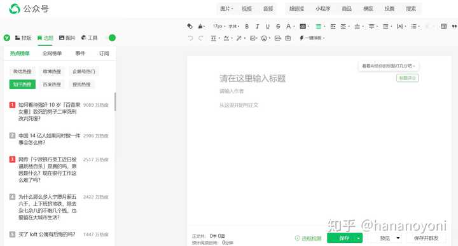Toggle underline formatting
The height and width of the screenshot is (246, 458).
click(x=268, y=26)
